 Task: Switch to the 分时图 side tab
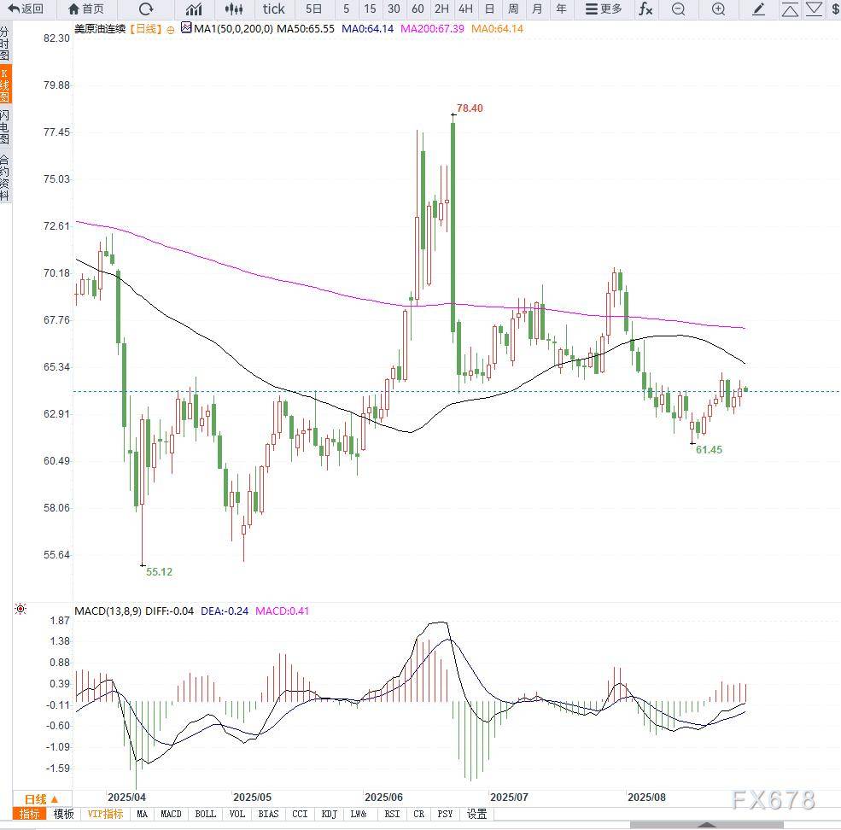tap(5, 43)
